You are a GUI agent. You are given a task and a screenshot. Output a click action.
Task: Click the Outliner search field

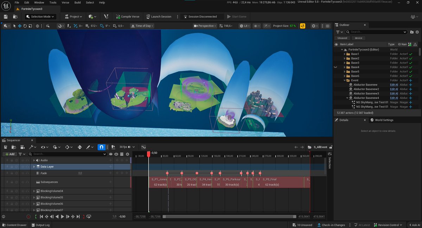pyautogui.click(x=377, y=32)
